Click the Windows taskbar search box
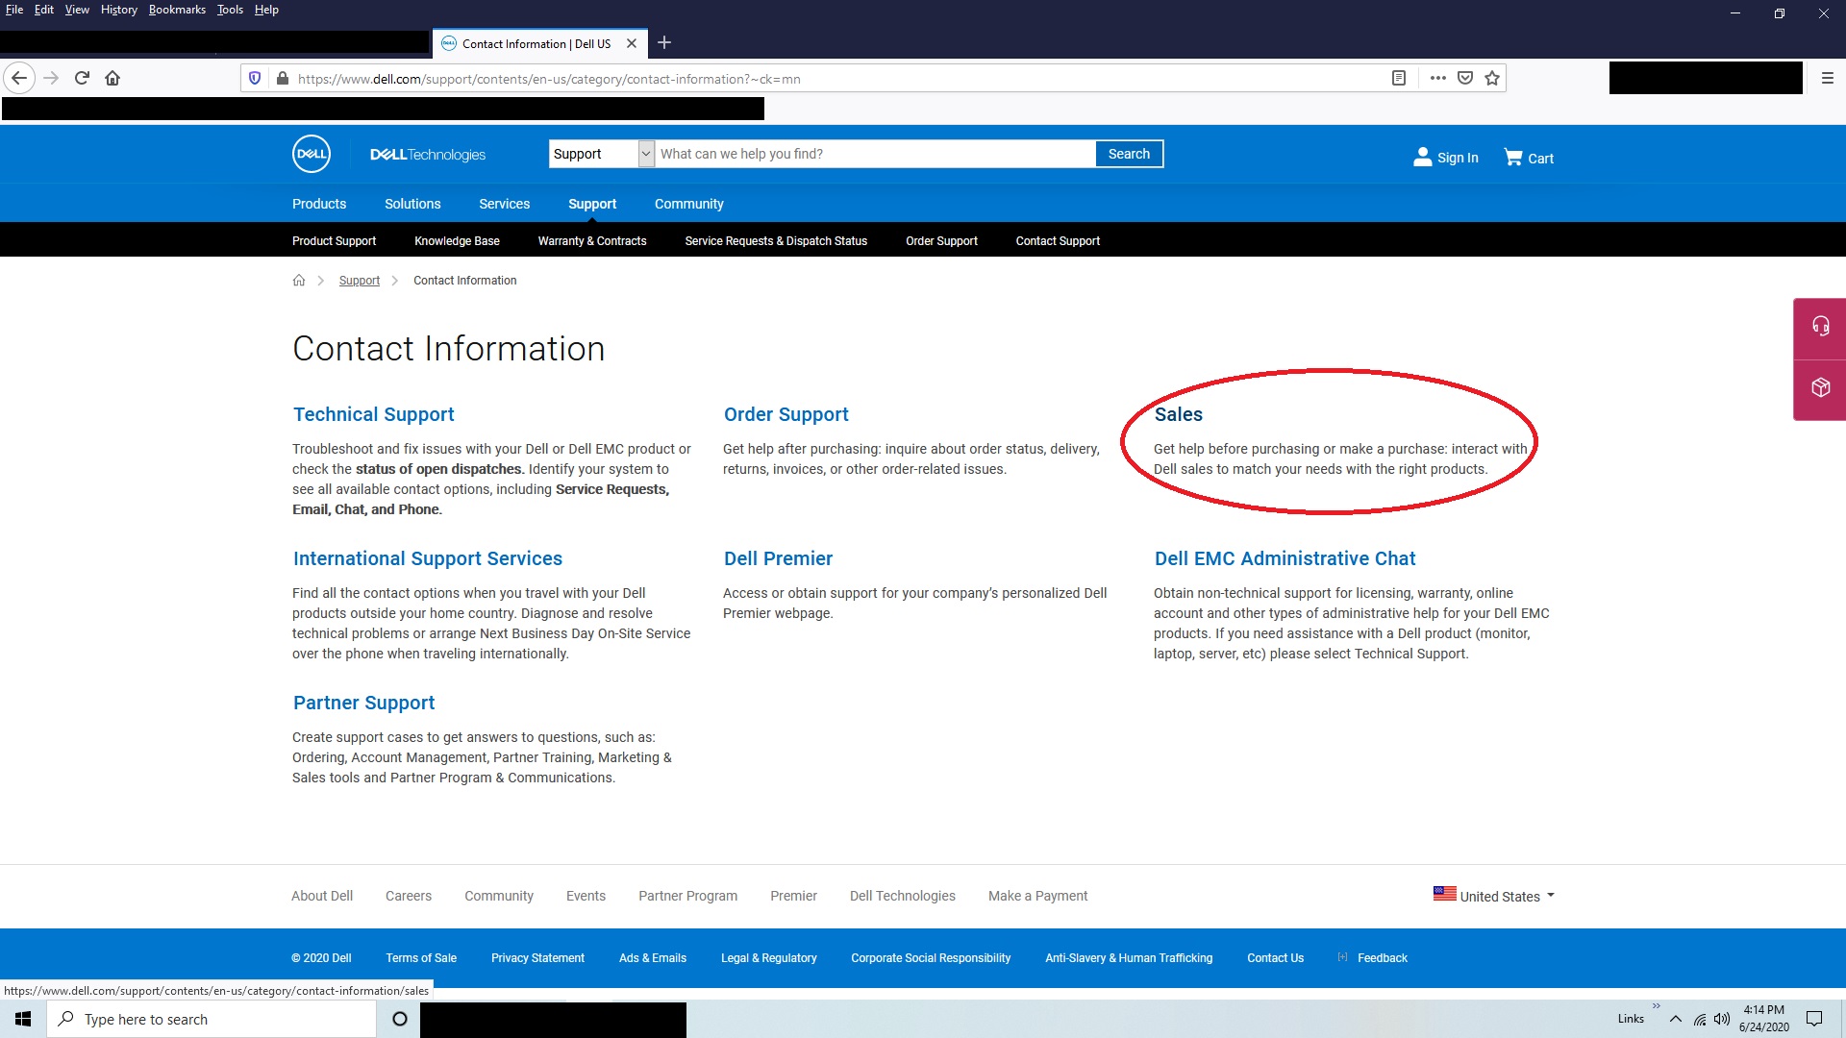Screen dimensions: 1846x1038 click(x=212, y=1019)
